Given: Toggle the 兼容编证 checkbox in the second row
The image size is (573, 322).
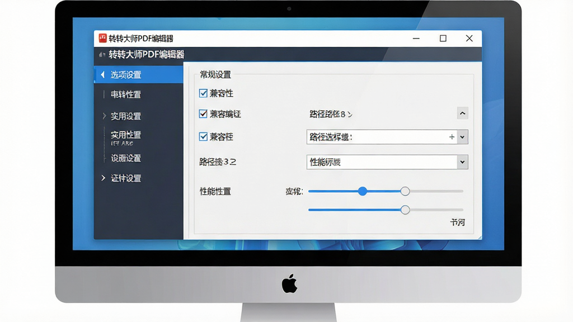Looking at the screenshot, I should pyautogui.click(x=203, y=114).
